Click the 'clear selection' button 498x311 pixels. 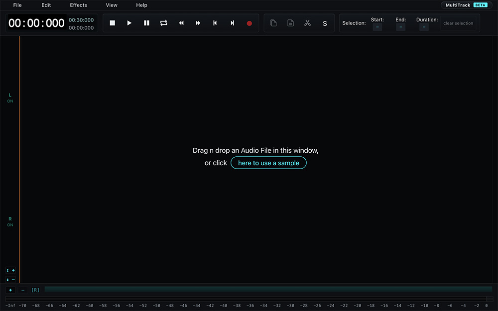tap(458, 23)
